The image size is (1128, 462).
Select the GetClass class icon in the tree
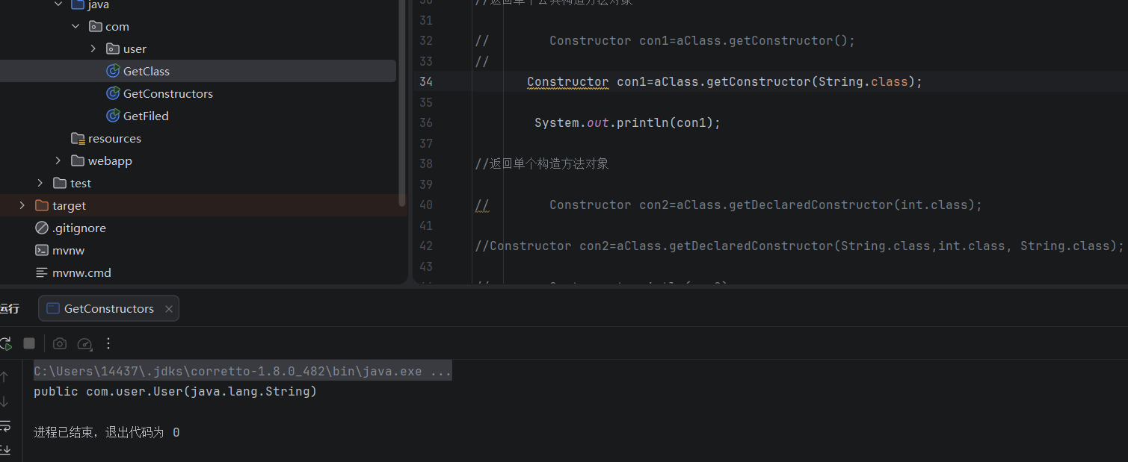(113, 71)
